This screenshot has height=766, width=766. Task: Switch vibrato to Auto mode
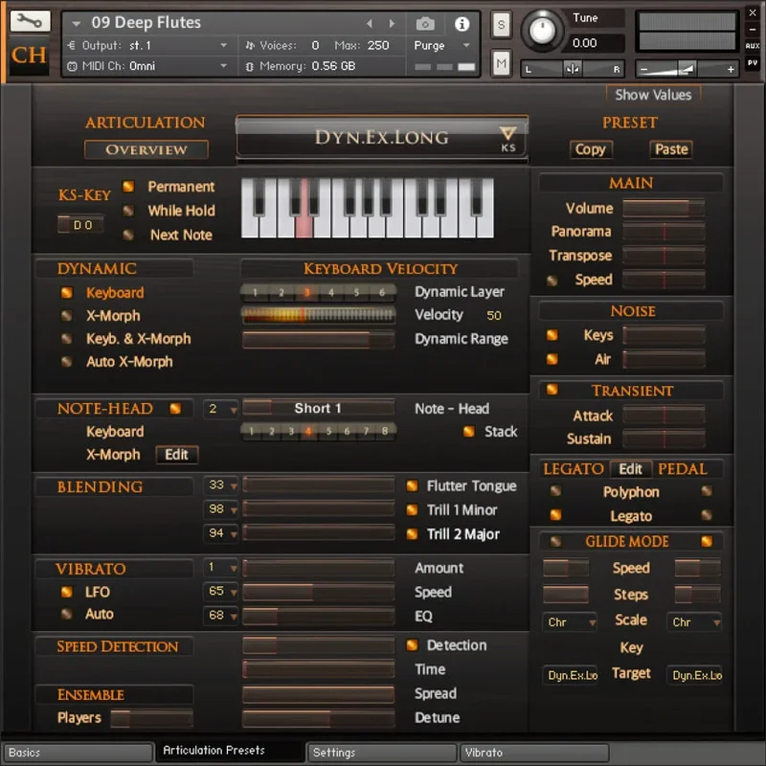[66, 614]
